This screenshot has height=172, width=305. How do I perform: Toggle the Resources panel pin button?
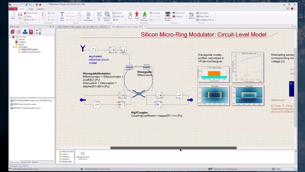(50, 26)
